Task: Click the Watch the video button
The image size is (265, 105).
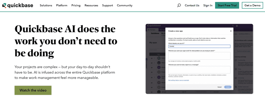Action: pos(33,90)
